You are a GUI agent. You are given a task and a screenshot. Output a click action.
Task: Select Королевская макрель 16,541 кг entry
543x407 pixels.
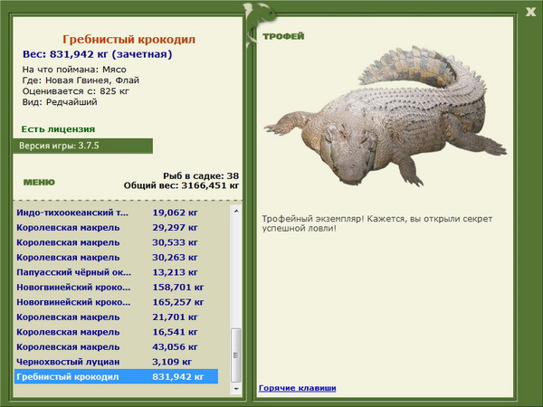(x=117, y=332)
